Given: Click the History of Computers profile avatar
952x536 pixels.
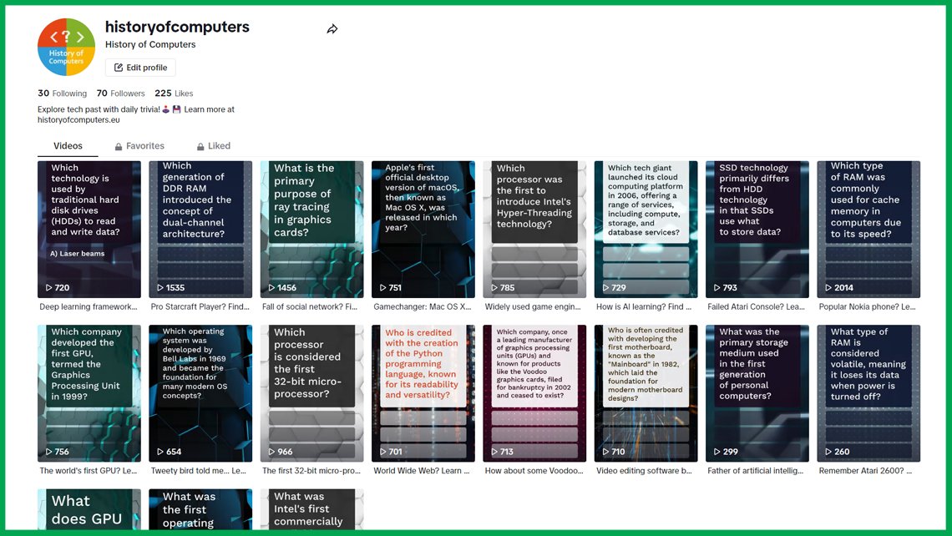Looking at the screenshot, I should [66, 47].
